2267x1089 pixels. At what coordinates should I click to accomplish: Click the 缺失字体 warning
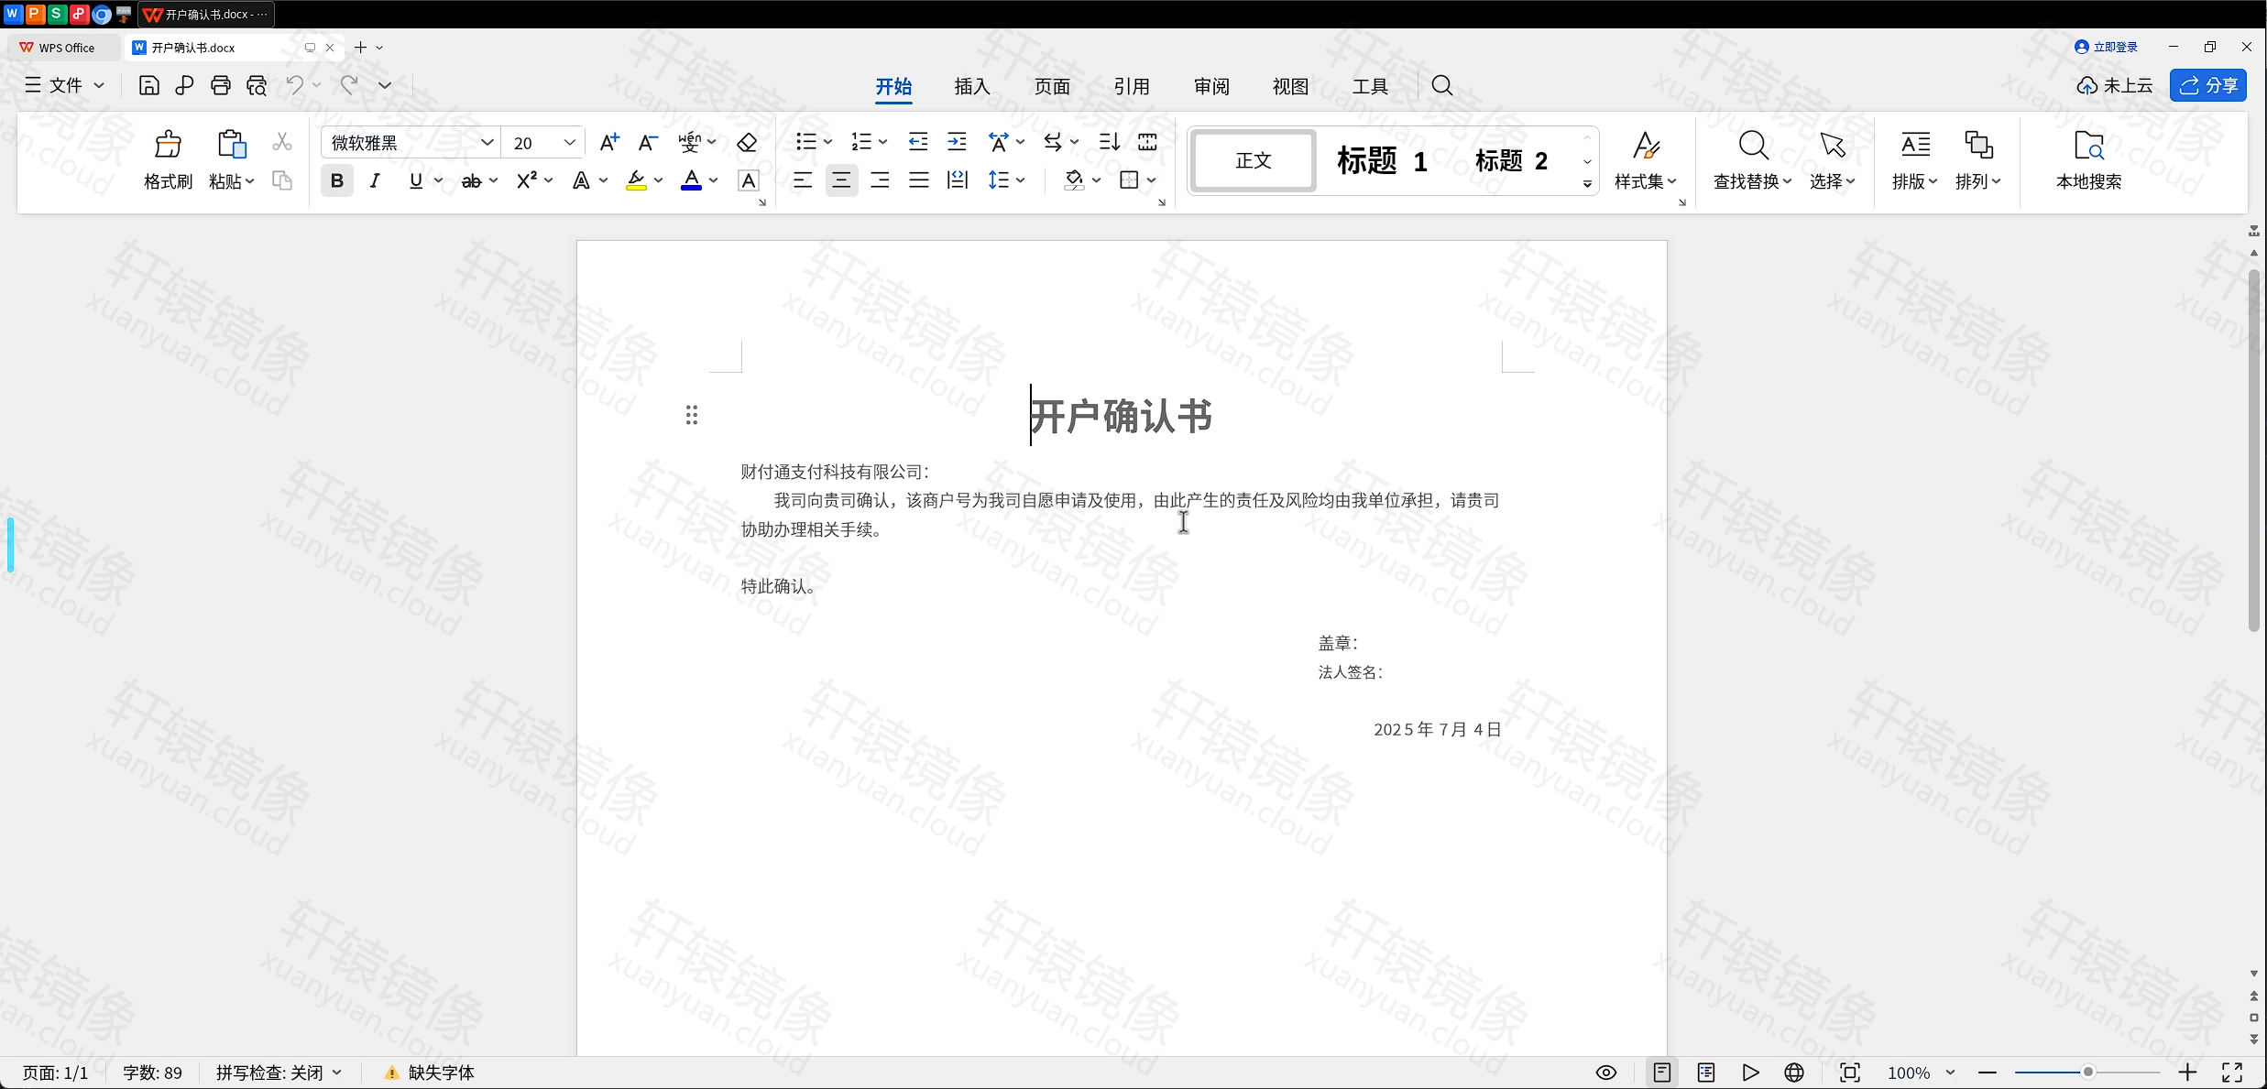click(429, 1073)
